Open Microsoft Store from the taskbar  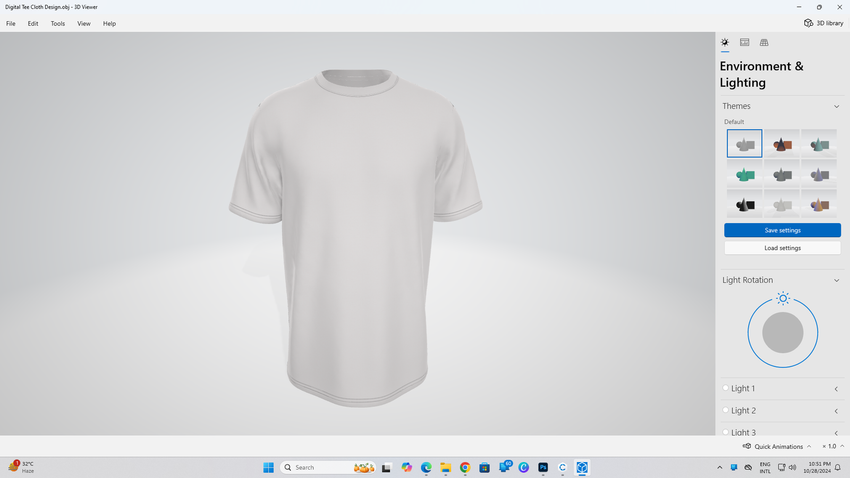(x=484, y=467)
